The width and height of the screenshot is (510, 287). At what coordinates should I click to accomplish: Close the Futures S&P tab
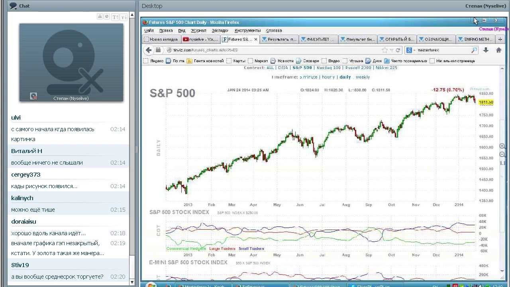tap(255, 39)
